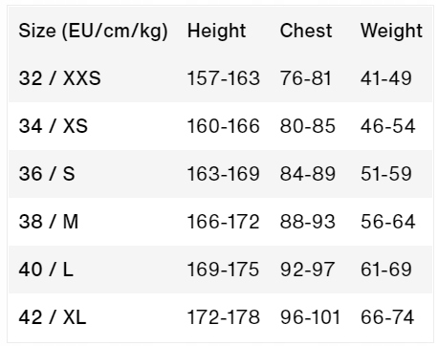Select the 38 / M size row
This screenshot has width=438, height=346.
tap(220, 222)
